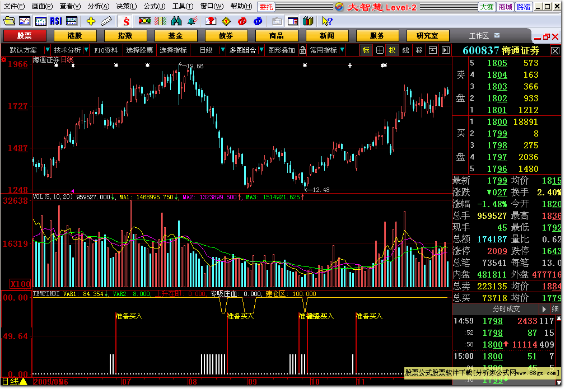The image size is (565, 389).
Task: Click the red phi symbol icon
Action: coord(242,21)
